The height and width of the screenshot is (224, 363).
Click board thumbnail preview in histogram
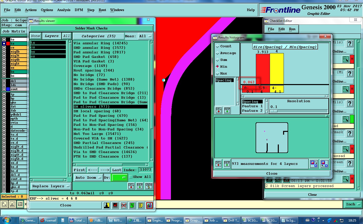(x=272, y=138)
